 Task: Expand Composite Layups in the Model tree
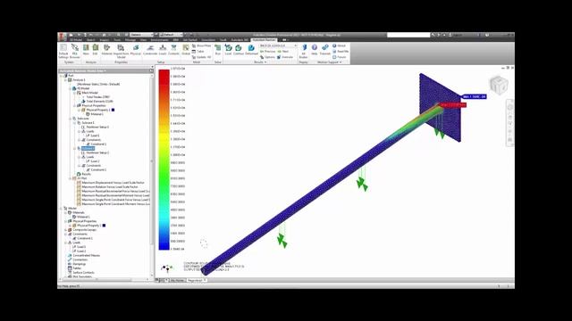pyautogui.click(x=65, y=230)
